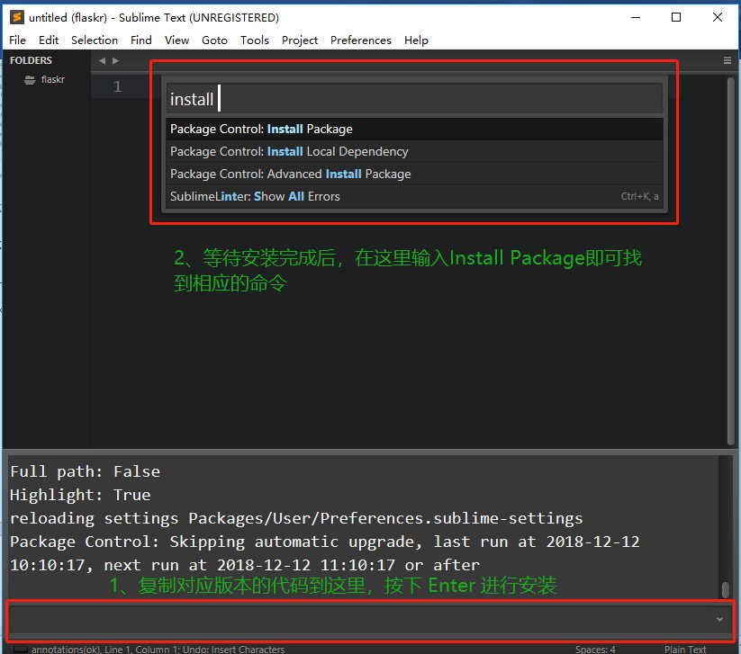Click the Sublime Text app logo icon
The width and height of the screenshot is (741, 654).
(x=17, y=17)
